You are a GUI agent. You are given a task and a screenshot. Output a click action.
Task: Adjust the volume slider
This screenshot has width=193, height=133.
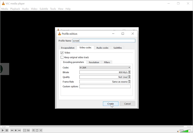pyautogui.click(x=185, y=131)
